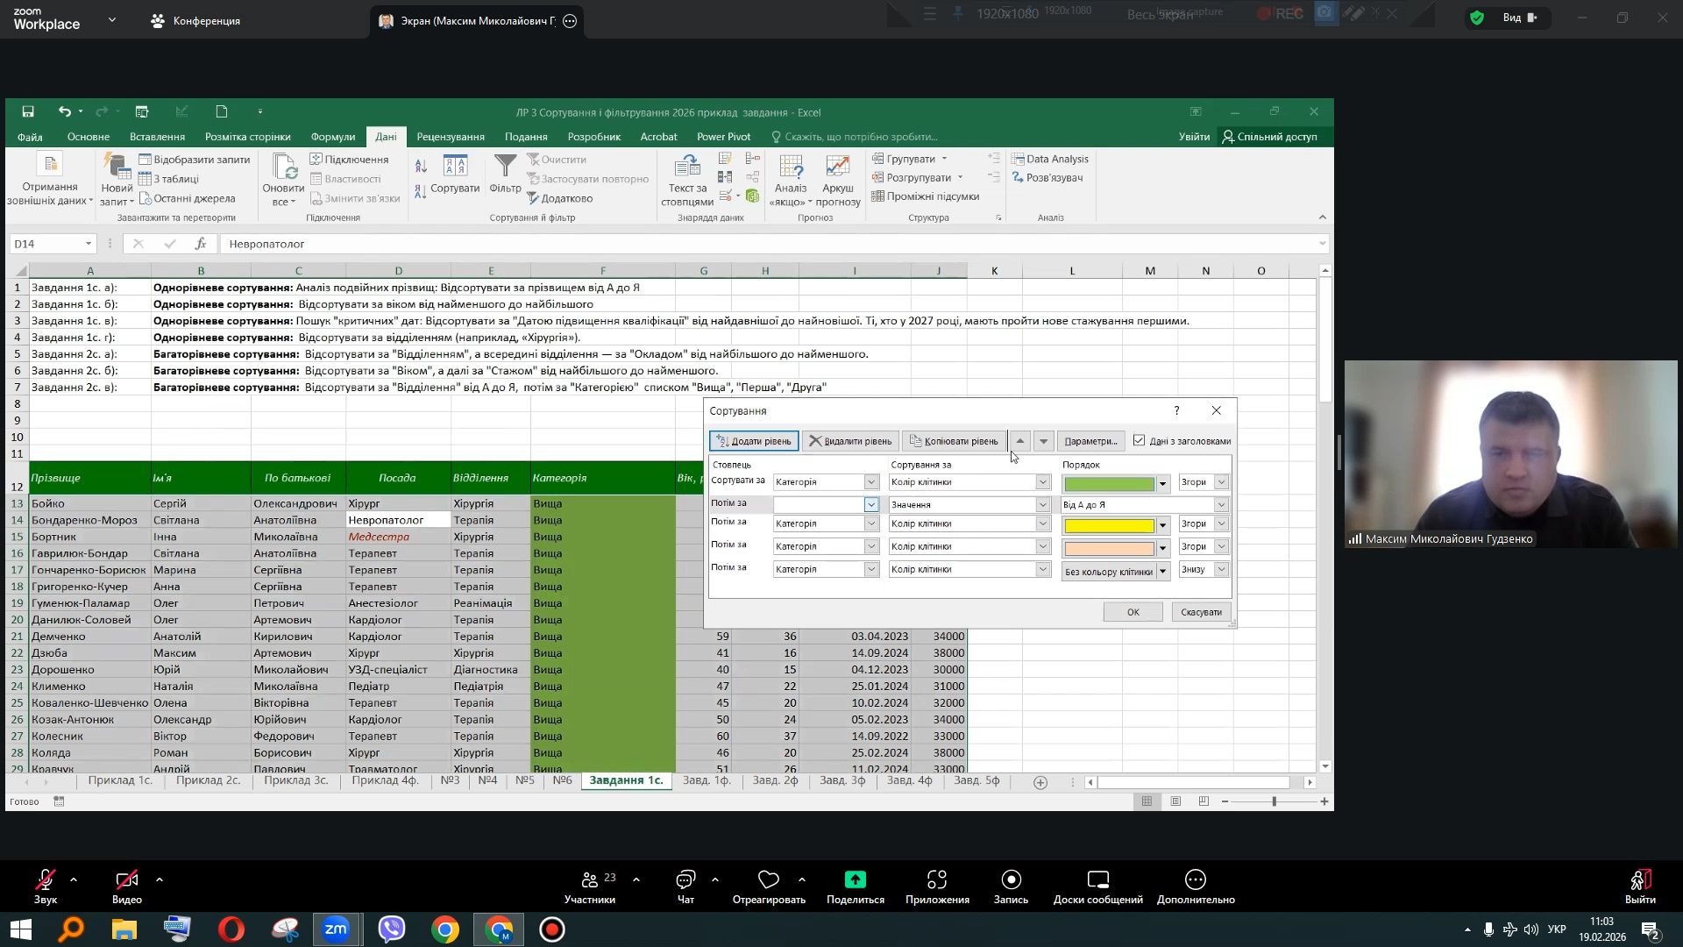The image size is (1683, 947).
Task: Click the Додати рівень button
Action: (x=753, y=441)
